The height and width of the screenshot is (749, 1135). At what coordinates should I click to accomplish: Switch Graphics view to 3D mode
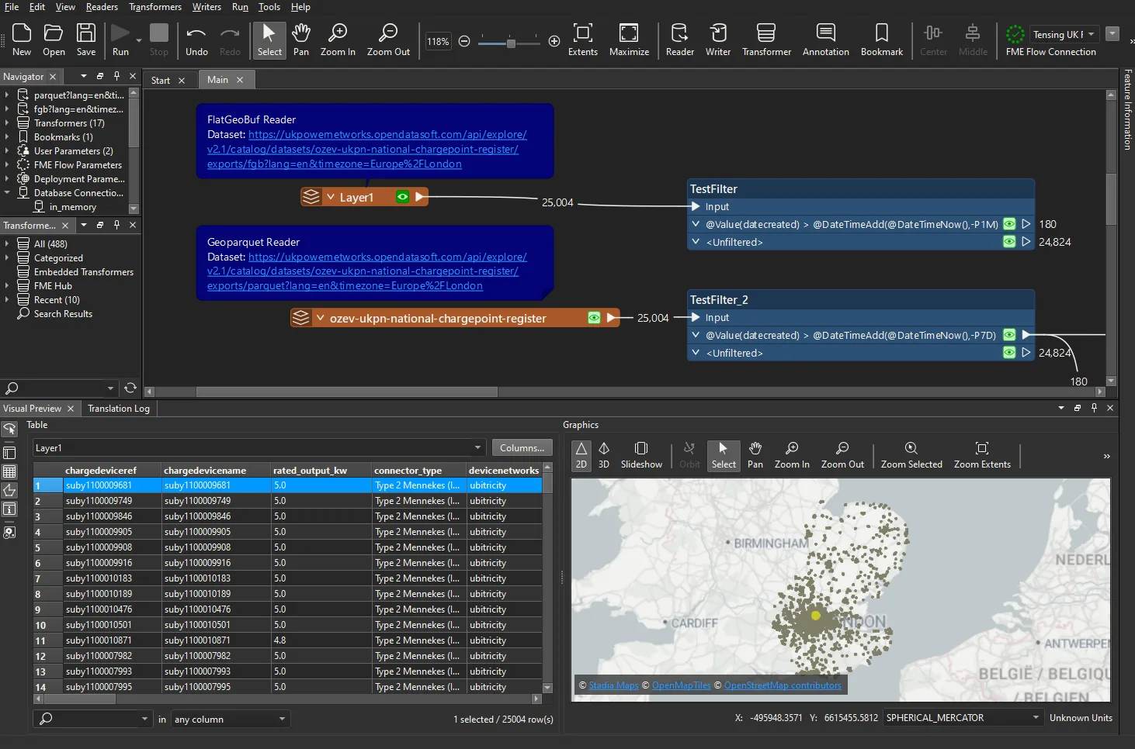(604, 455)
